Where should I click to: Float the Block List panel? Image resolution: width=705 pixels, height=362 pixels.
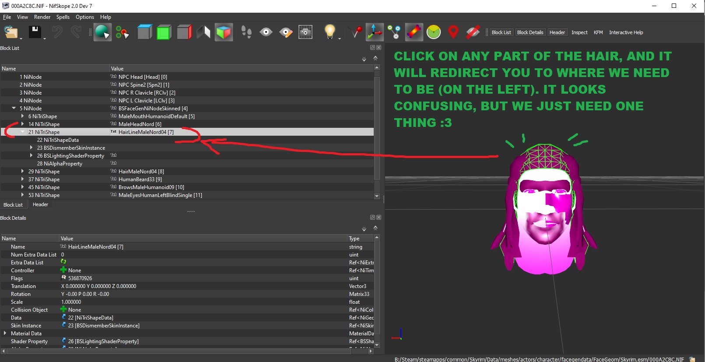(x=372, y=47)
